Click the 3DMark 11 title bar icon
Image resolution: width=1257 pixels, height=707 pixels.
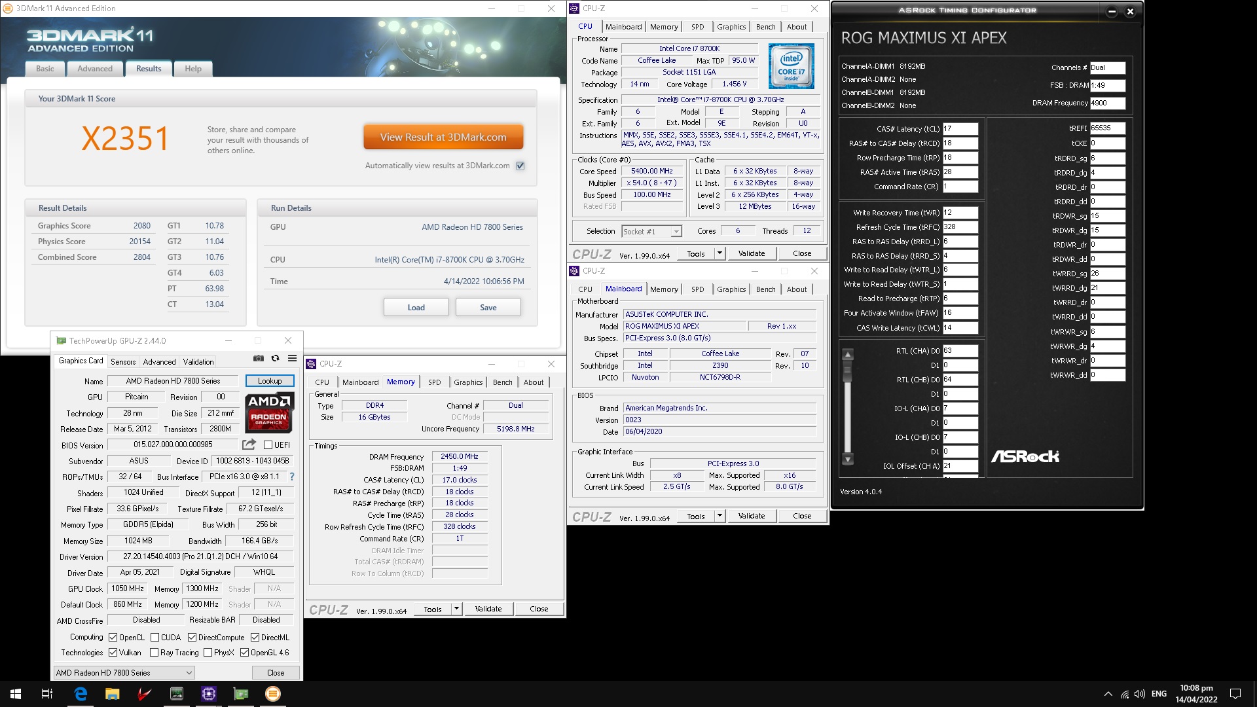(9, 9)
